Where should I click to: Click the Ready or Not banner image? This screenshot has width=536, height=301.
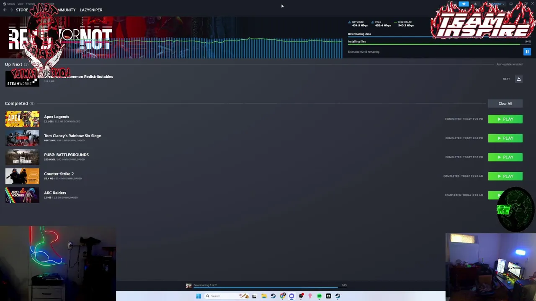click(61, 38)
